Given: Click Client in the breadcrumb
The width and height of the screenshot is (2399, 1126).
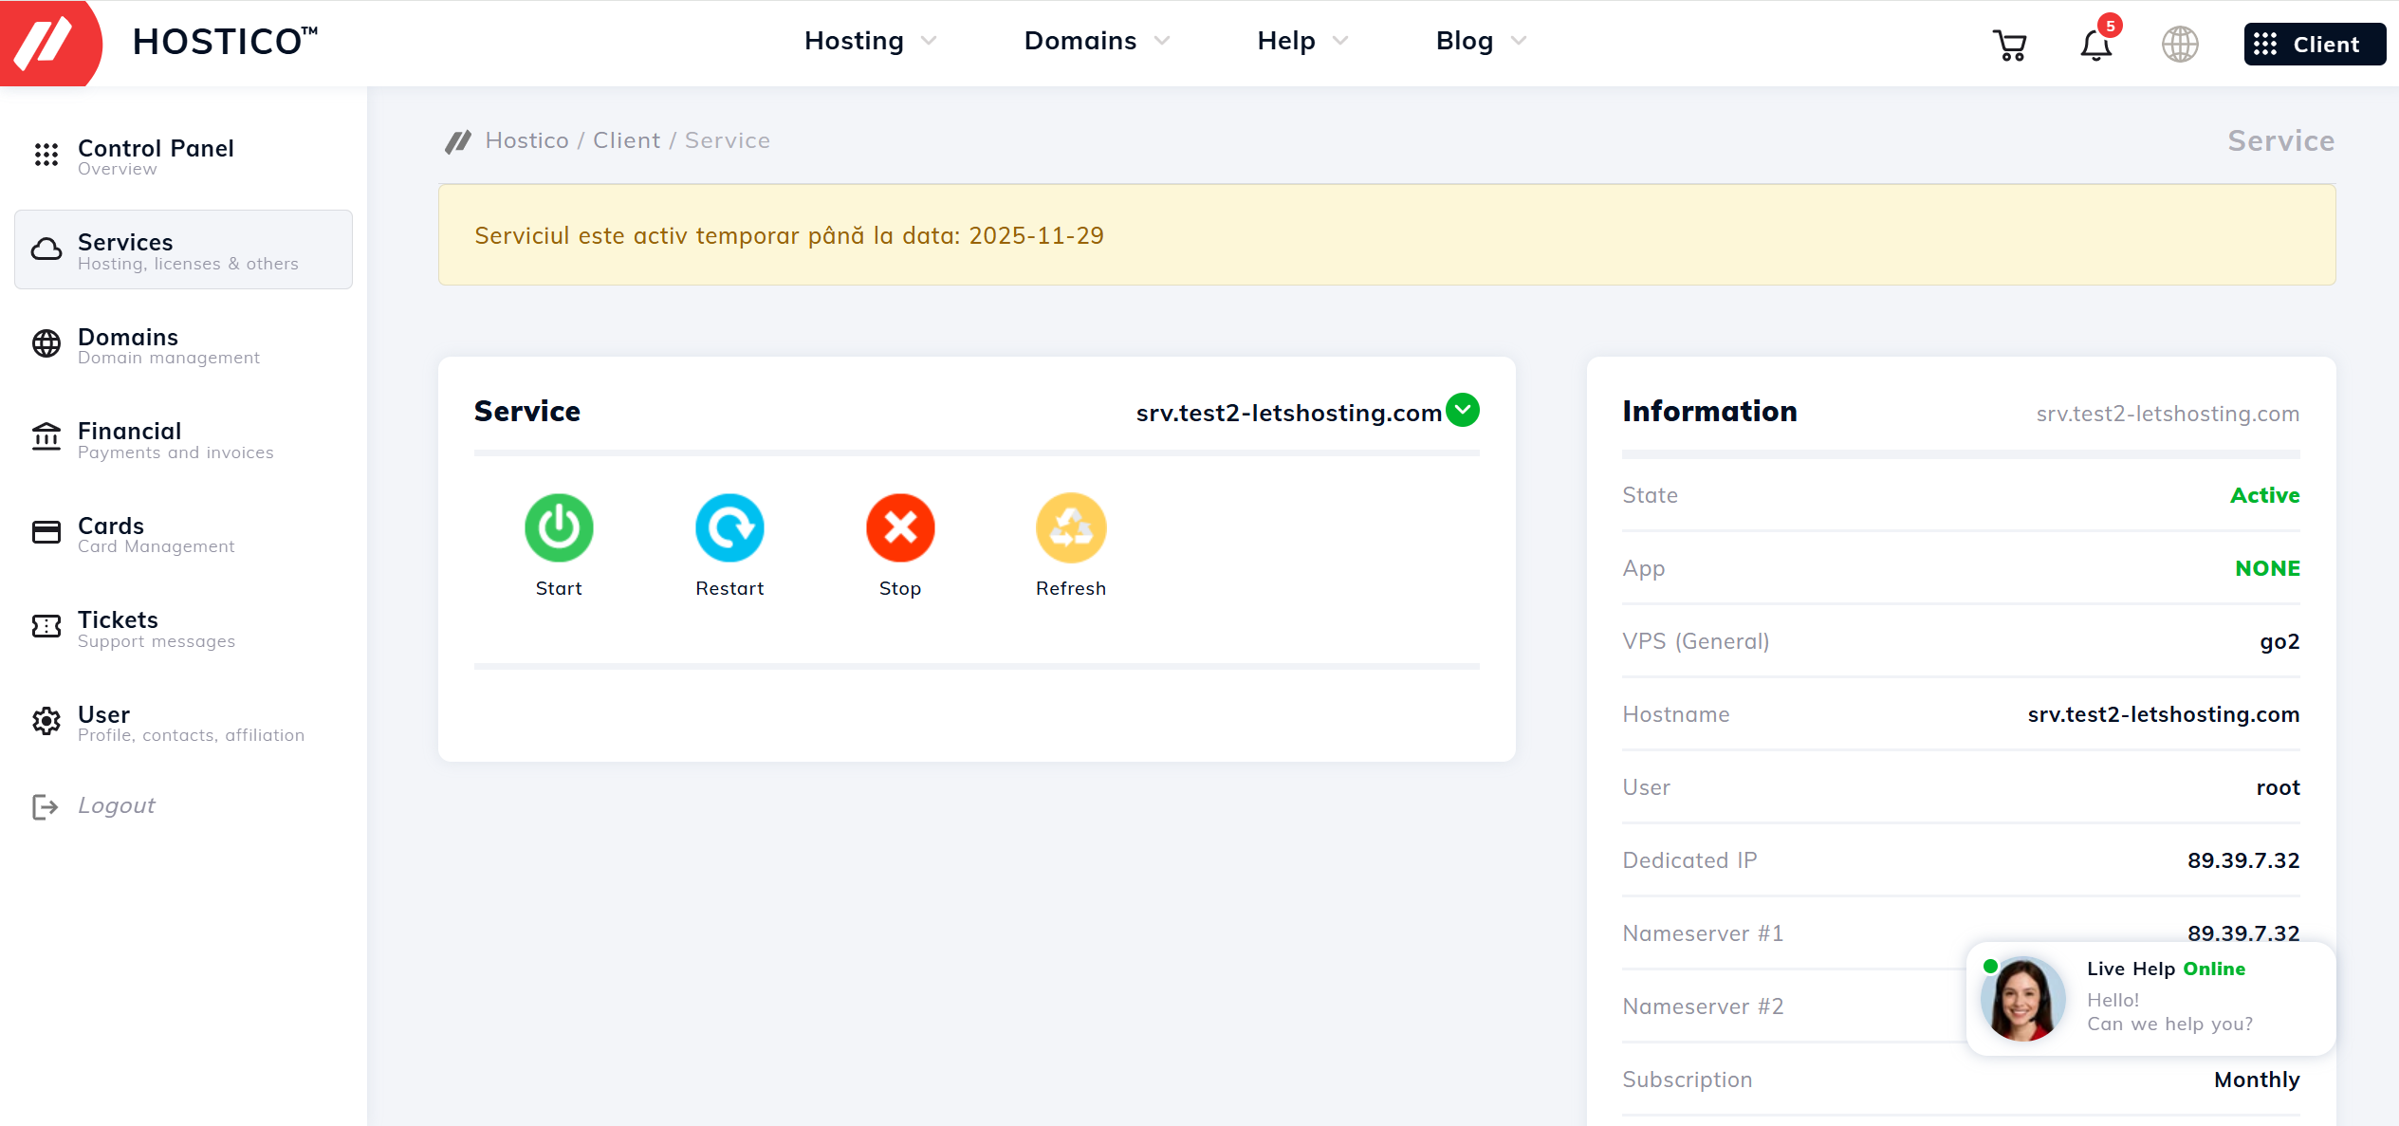Looking at the screenshot, I should point(626,140).
